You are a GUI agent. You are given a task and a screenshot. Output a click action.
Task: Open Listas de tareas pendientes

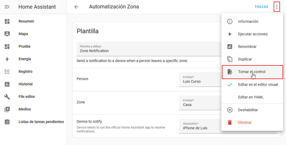41,122
